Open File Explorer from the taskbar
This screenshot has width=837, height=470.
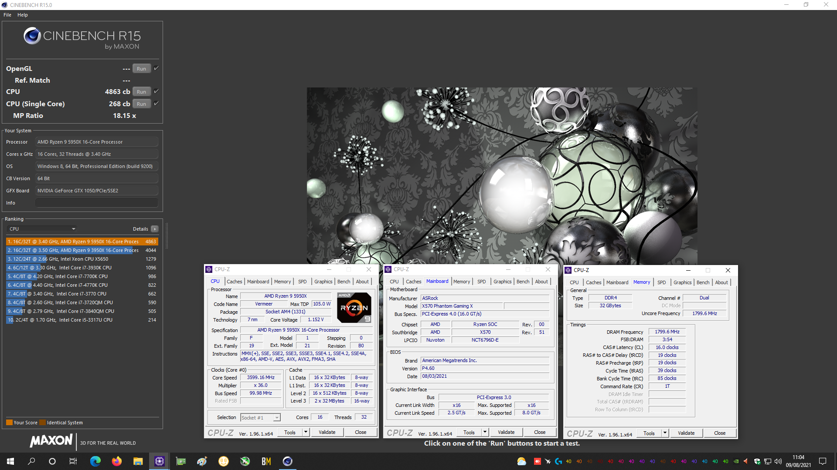point(138,461)
